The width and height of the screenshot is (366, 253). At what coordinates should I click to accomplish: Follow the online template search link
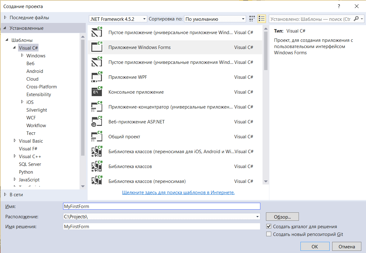pos(178,193)
